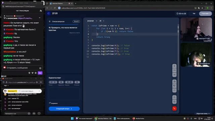Go to the next question button
This screenshot has height=121, width=215.
64,109
